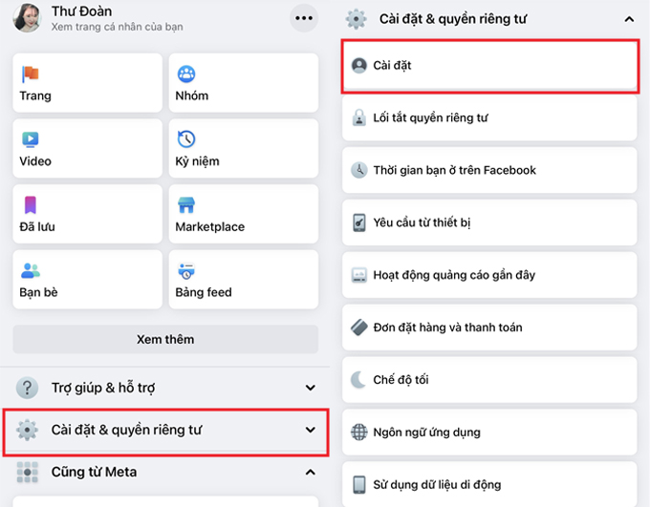Screen dimensions: 650x507
Task: Open the Trang pages shortcut tile
Action: [87, 82]
